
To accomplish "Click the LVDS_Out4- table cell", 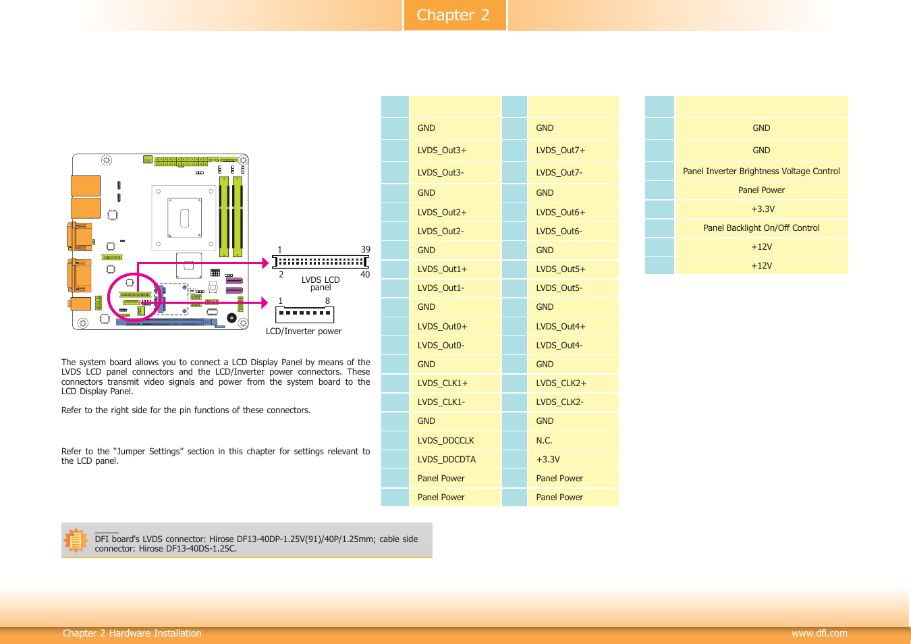I will coord(574,346).
